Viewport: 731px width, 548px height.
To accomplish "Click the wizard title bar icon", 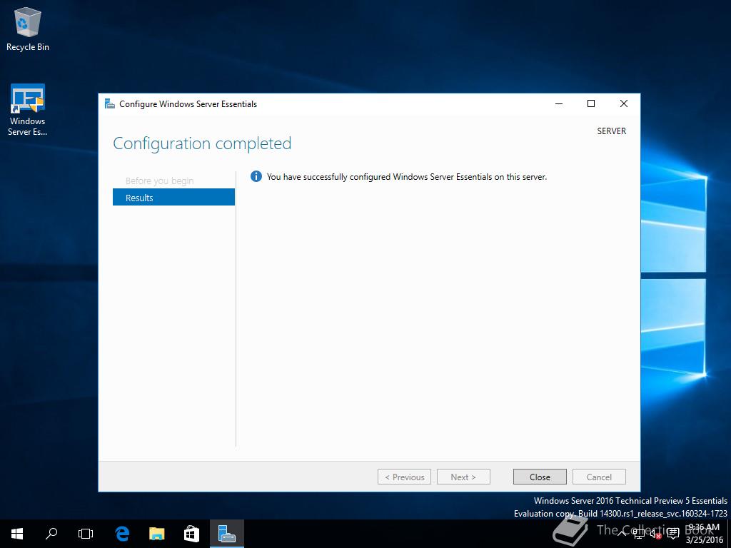I will coord(109,104).
